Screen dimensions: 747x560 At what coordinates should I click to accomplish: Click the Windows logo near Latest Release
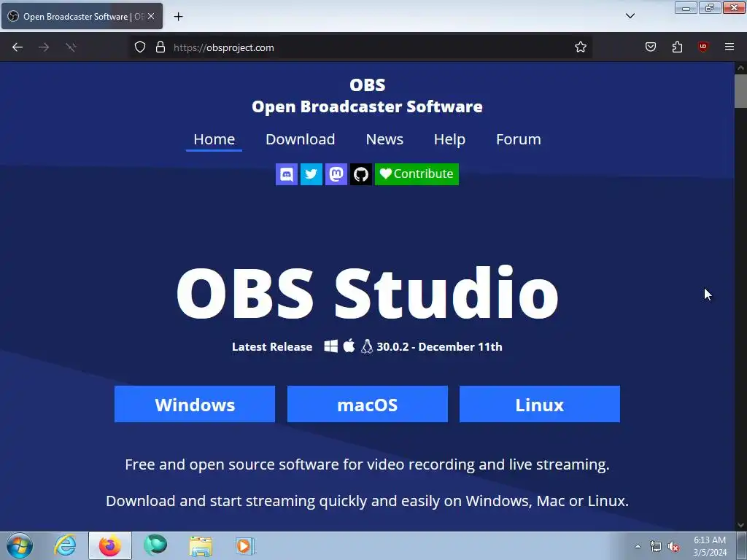(331, 346)
